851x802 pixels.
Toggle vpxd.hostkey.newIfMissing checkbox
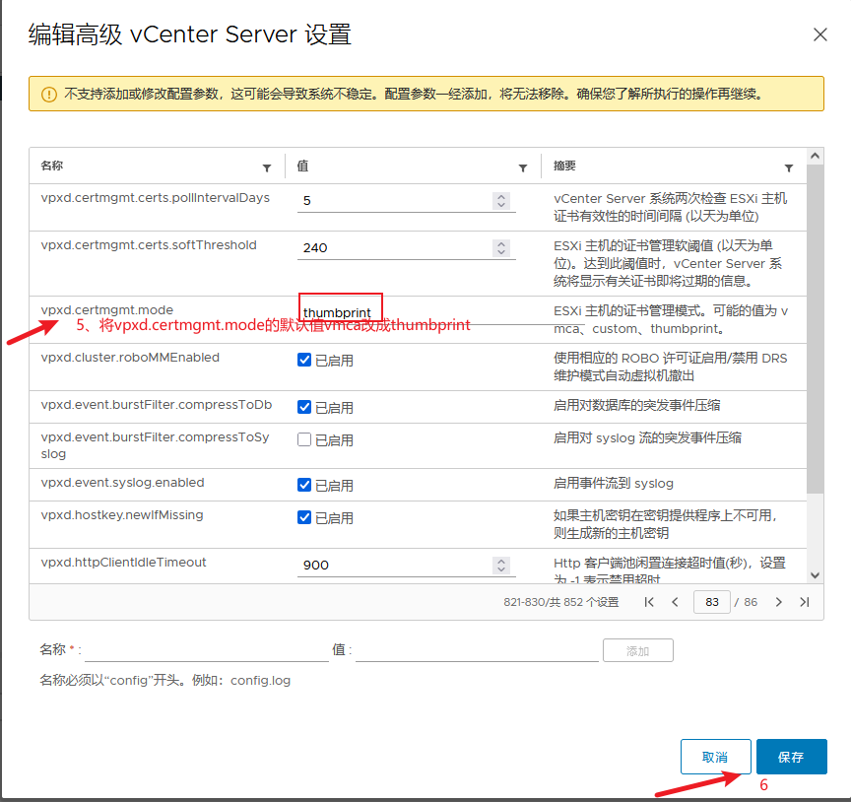[304, 517]
